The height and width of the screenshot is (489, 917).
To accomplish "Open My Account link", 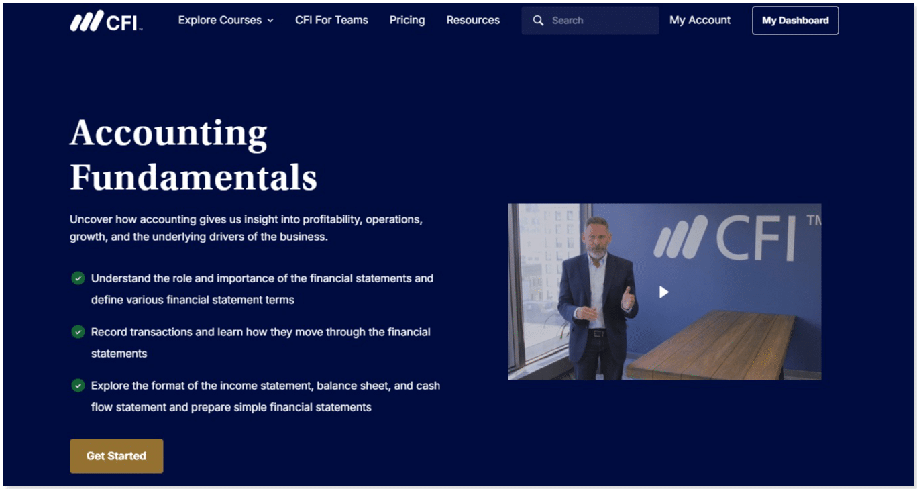I will (700, 20).
